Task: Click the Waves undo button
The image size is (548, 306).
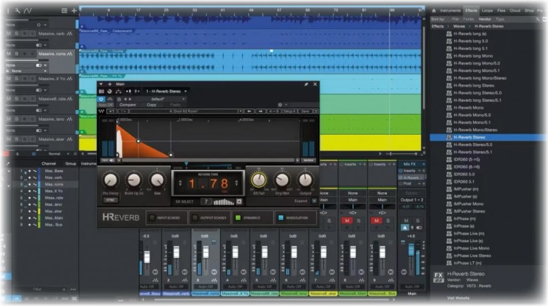Action: coord(112,111)
